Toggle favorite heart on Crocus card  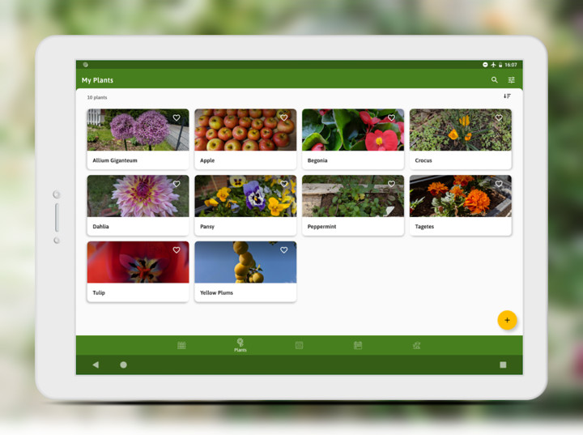point(499,117)
